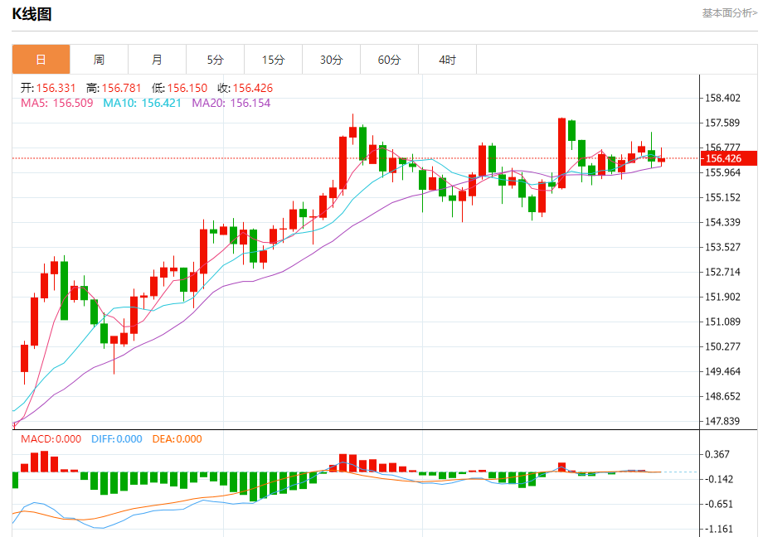Switch to the 周 weekly tab
Screen dimensions: 763x537
[100, 60]
